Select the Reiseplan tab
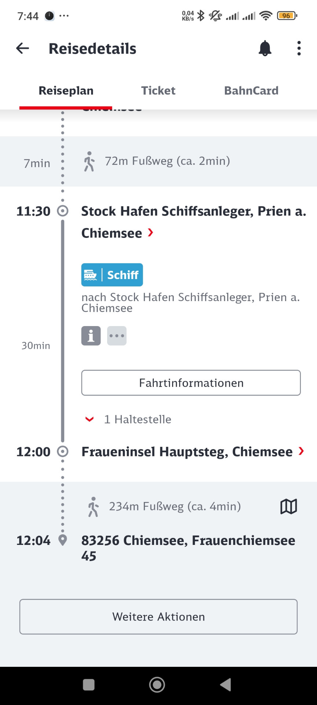This screenshot has width=317, height=705. click(66, 91)
